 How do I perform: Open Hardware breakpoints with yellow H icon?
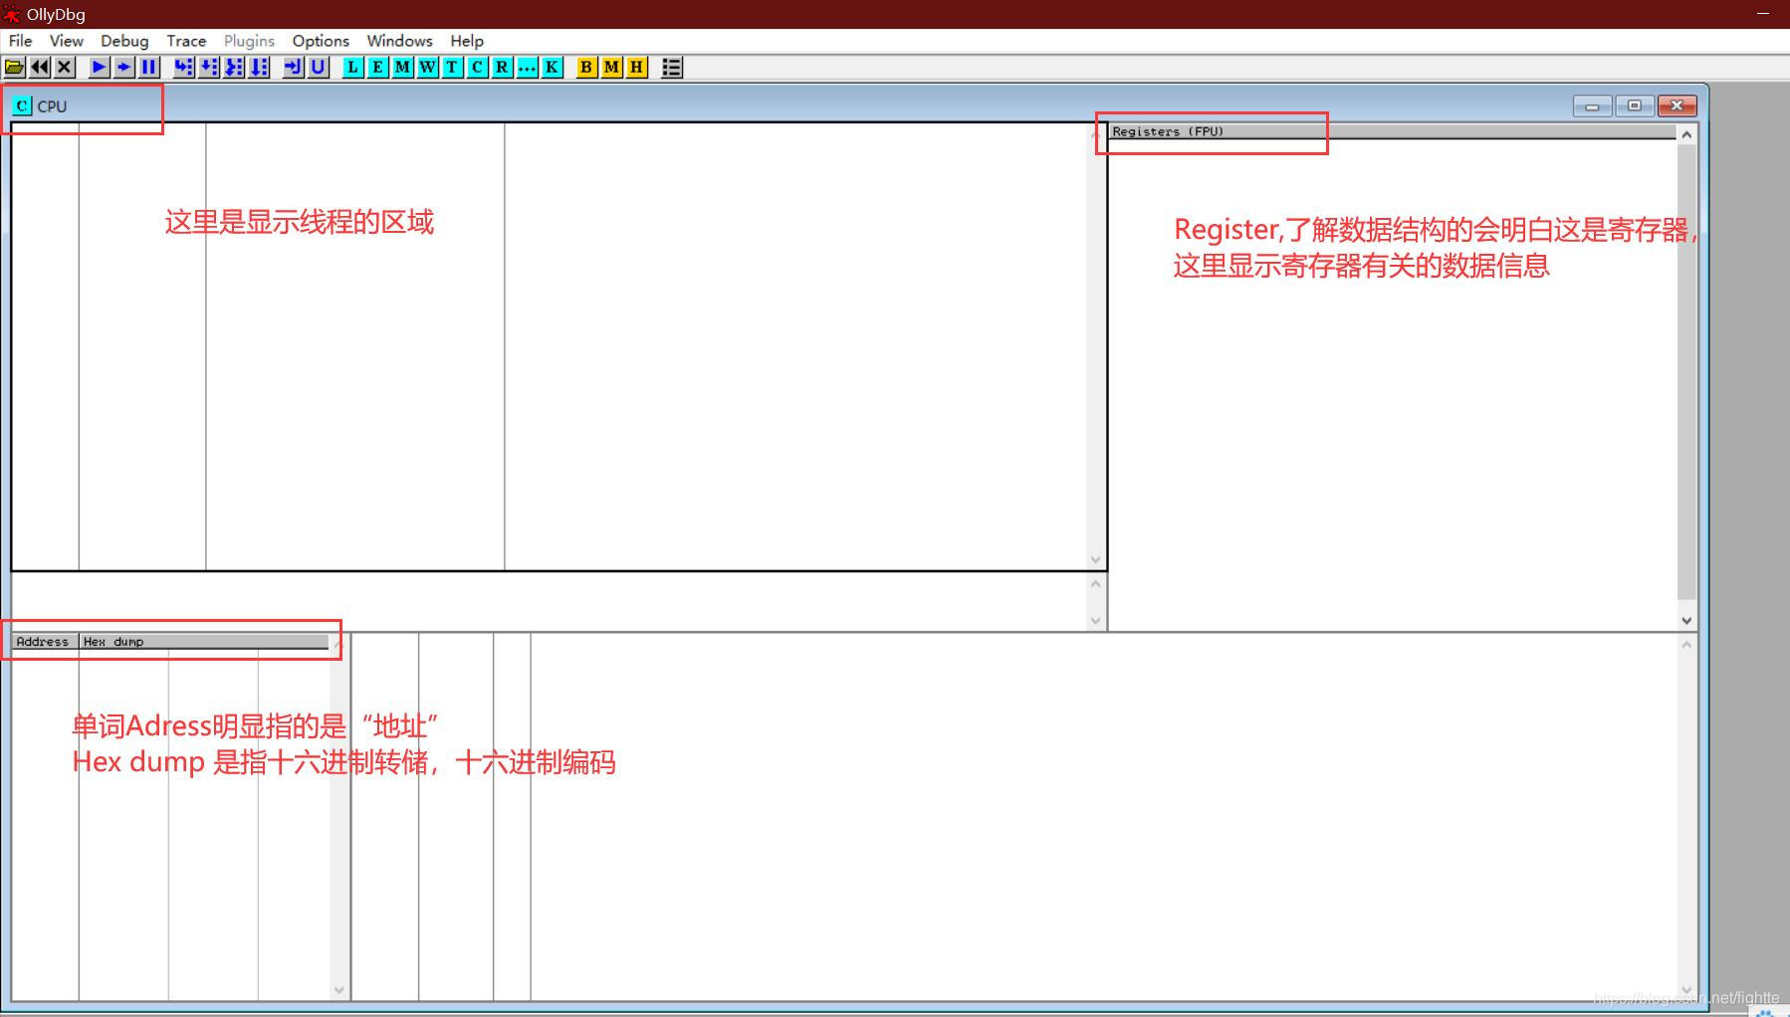coord(636,68)
